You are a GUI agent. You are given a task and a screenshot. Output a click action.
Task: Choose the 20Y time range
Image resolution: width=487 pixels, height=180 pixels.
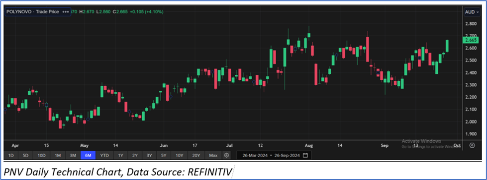tap(196, 155)
